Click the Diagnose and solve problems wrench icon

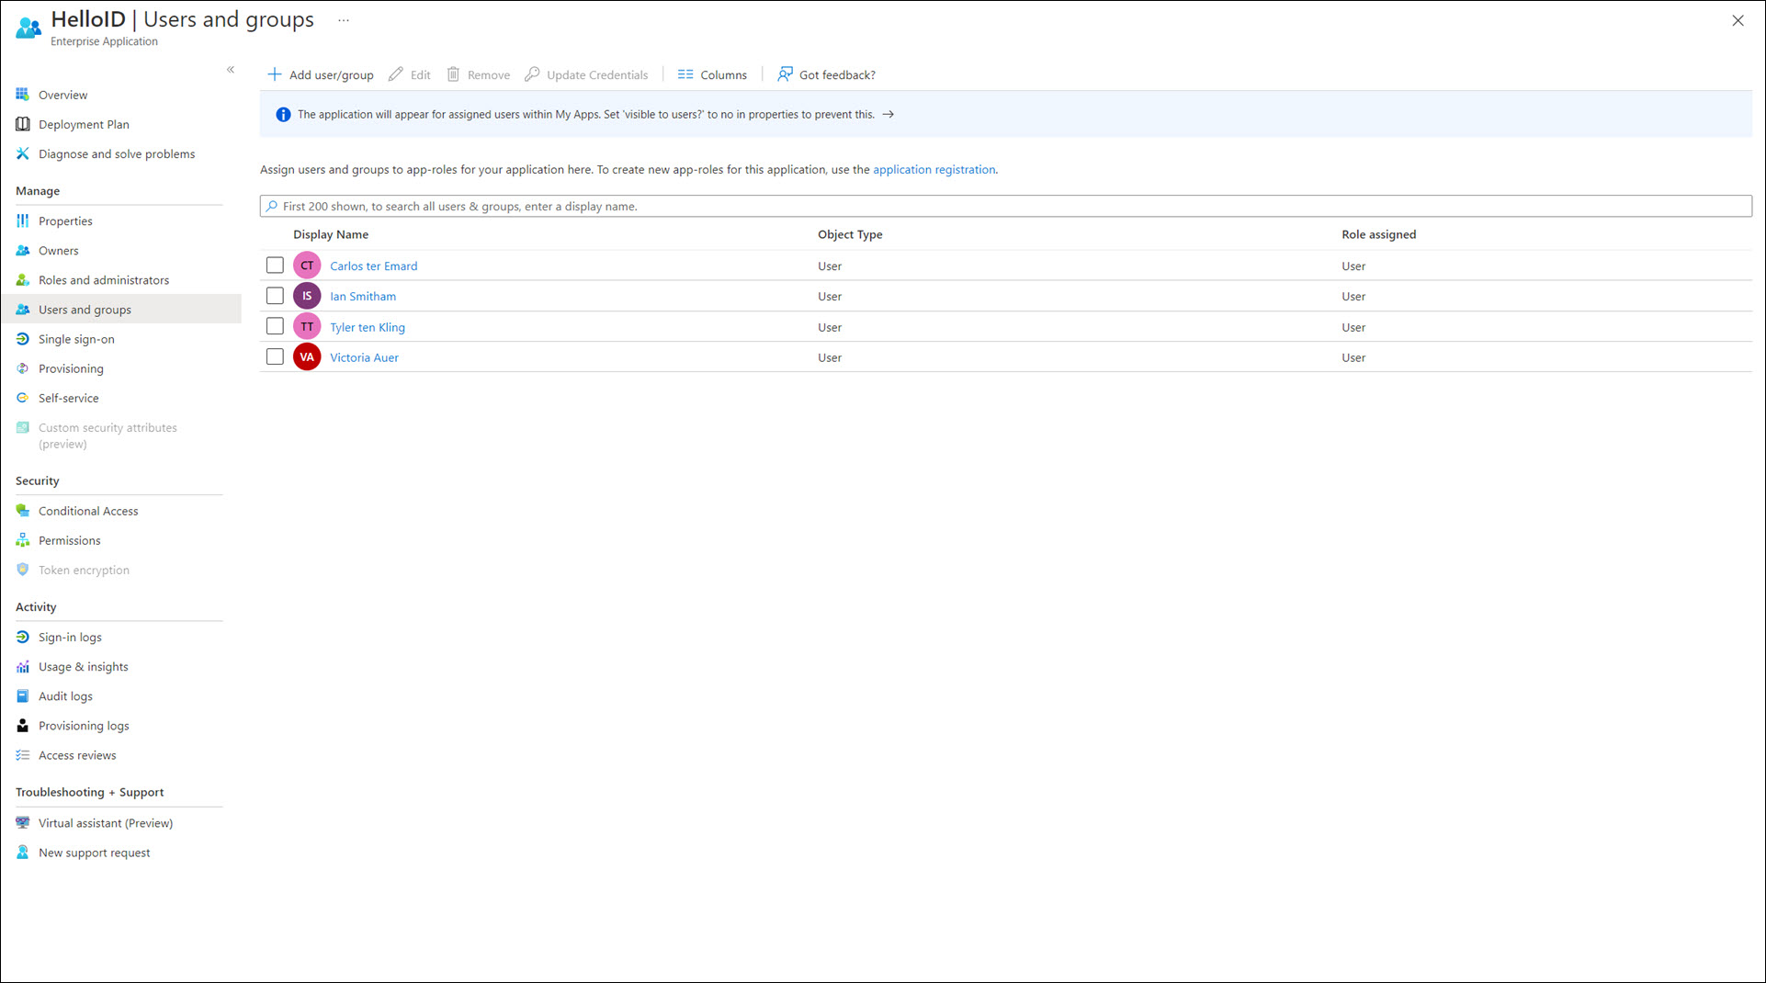[x=23, y=153]
